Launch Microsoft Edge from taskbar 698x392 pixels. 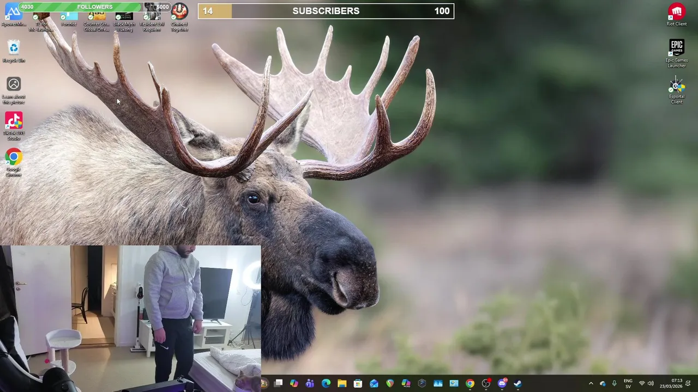pyautogui.click(x=326, y=384)
